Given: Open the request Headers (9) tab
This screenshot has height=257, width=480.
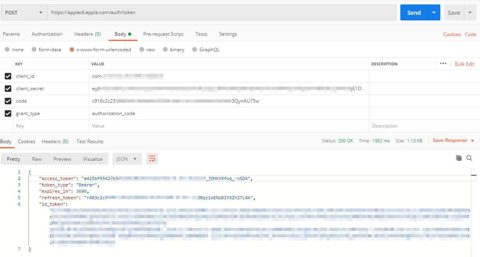Looking at the screenshot, I should point(87,34).
